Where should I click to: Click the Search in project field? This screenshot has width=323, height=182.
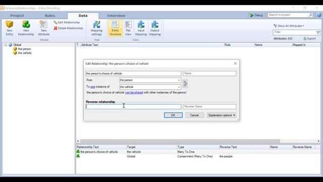288,15
